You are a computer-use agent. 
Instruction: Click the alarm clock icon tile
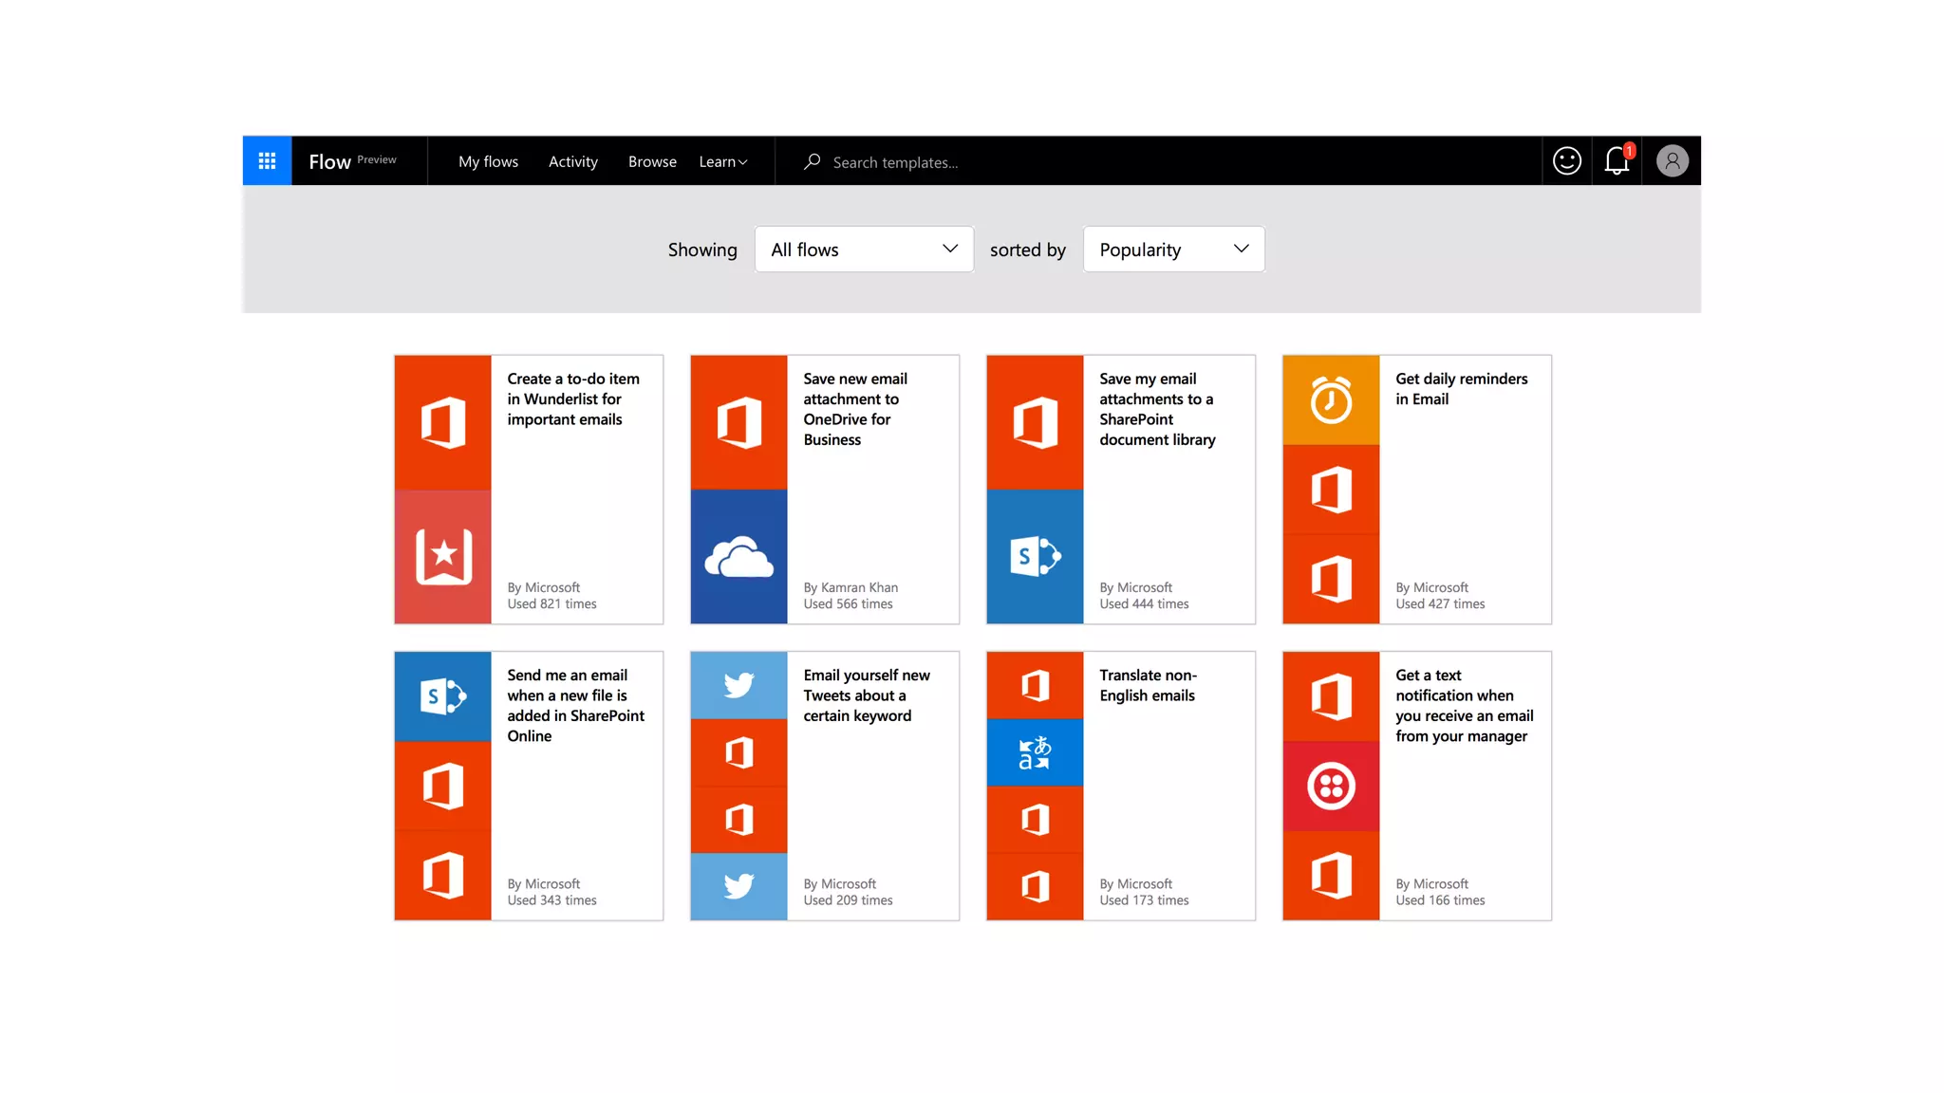coord(1331,399)
